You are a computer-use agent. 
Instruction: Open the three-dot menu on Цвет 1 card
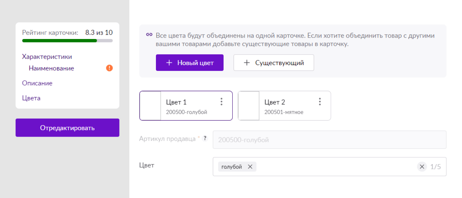[x=221, y=101]
